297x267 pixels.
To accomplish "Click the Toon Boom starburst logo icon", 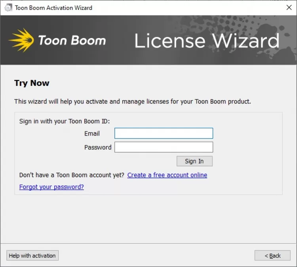I will click(x=21, y=40).
